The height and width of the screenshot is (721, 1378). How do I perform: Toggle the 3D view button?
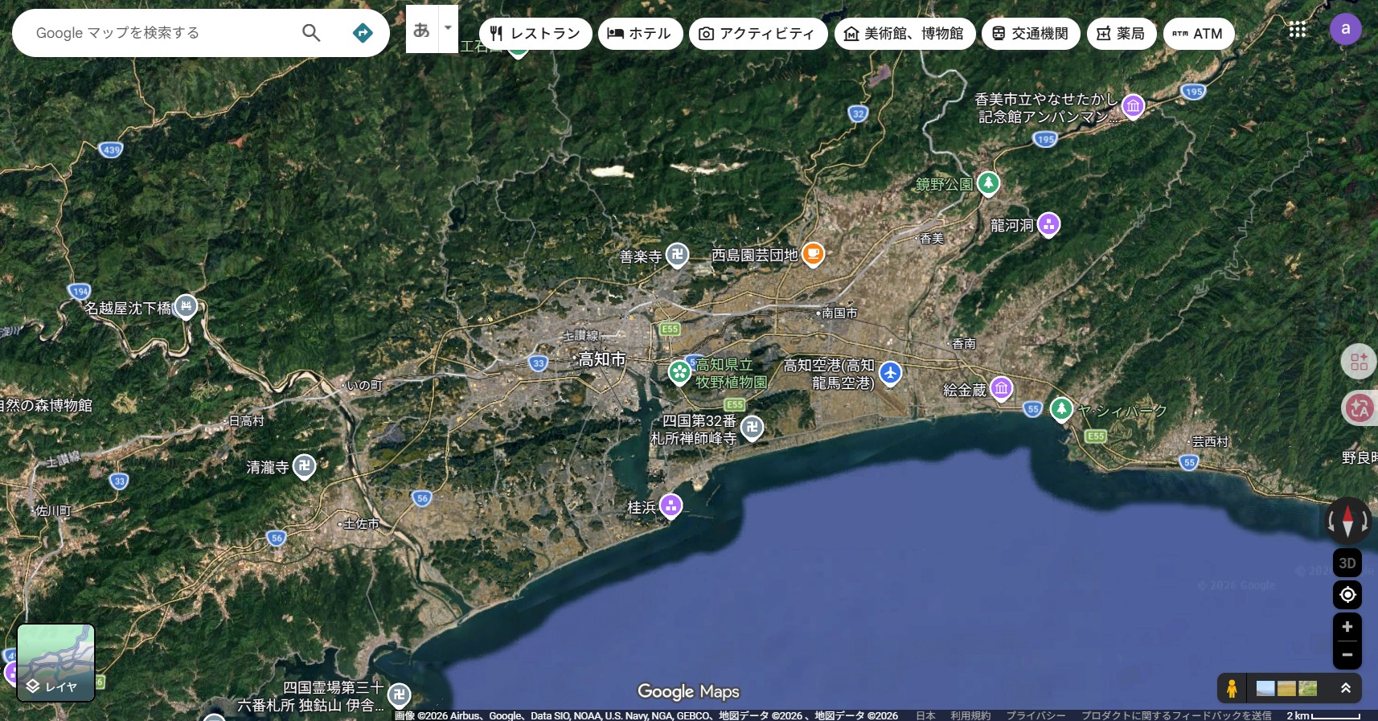click(1347, 563)
